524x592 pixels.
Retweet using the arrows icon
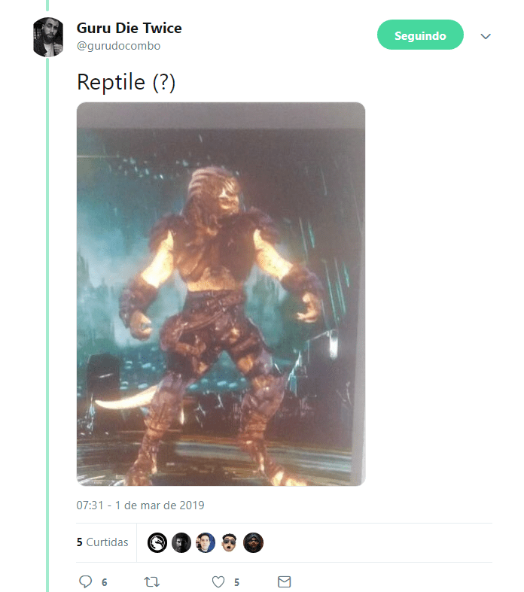152,581
